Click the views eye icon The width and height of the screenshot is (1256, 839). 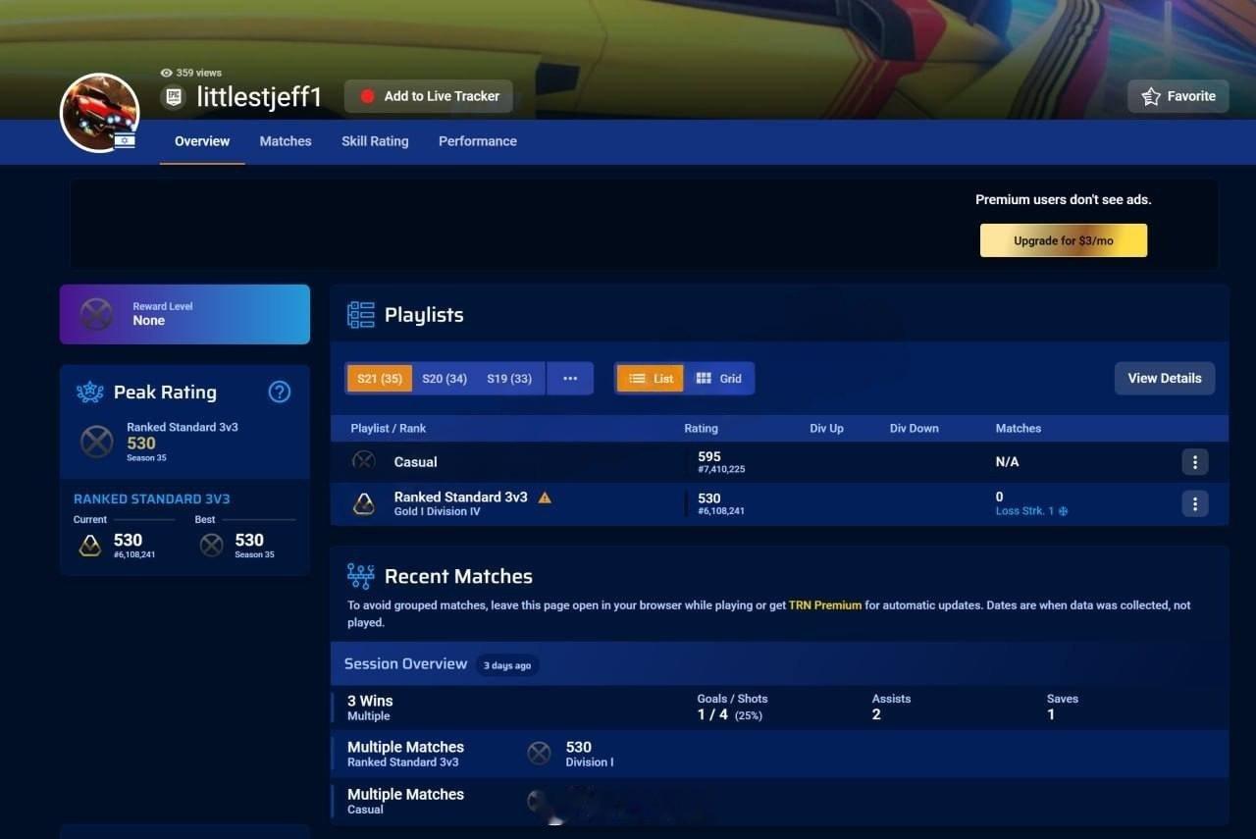click(x=166, y=73)
